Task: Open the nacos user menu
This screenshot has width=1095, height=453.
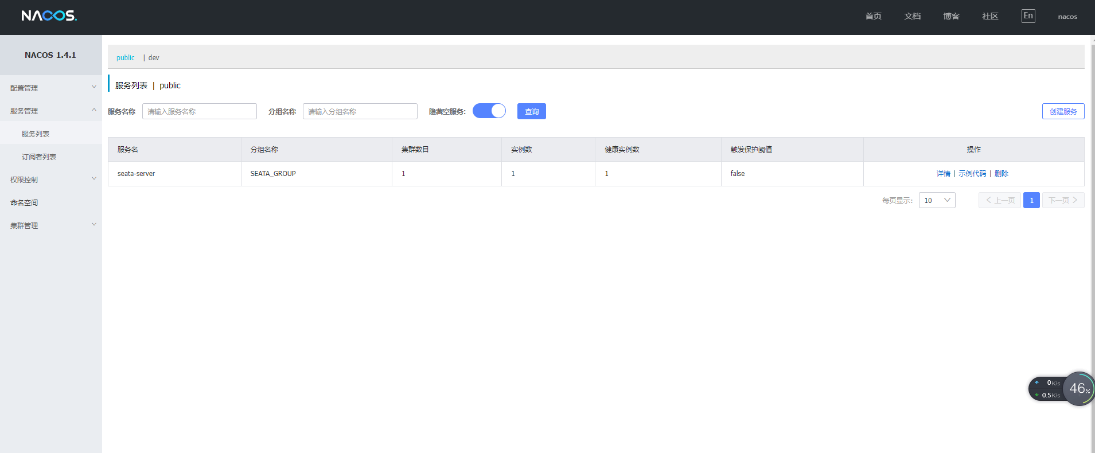Action: [x=1067, y=17]
